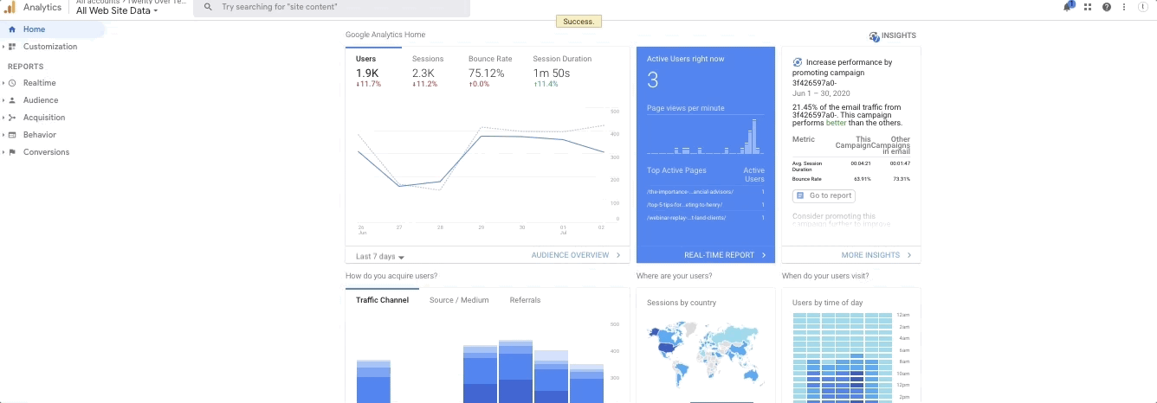Click the user account avatar
The image size is (1157, 403).
1143,7
